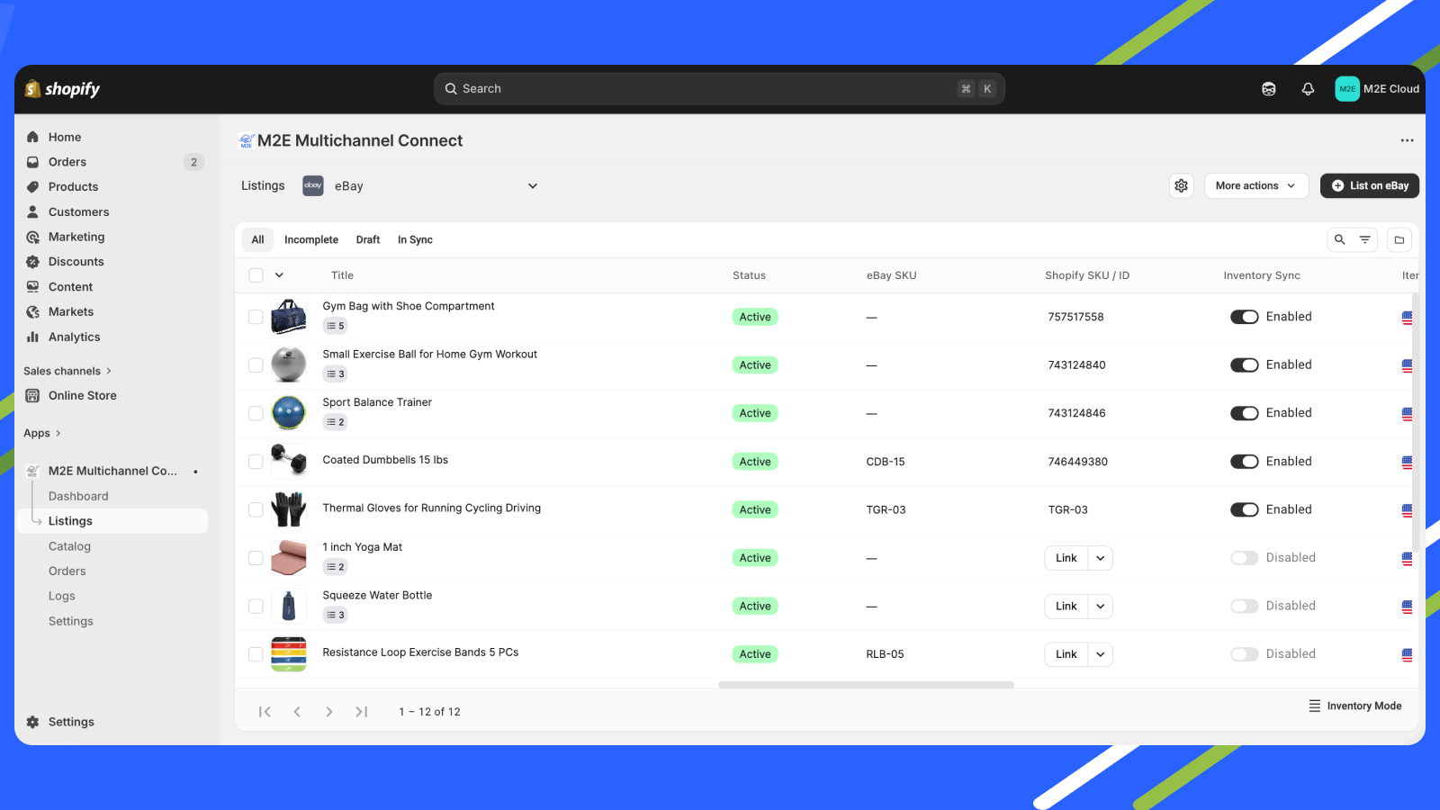The height and width of the screenshot is (810, 1440).
Task: Click eBay logo icon next to Listings
Action: pyautogui.click(x=313, y=185)
